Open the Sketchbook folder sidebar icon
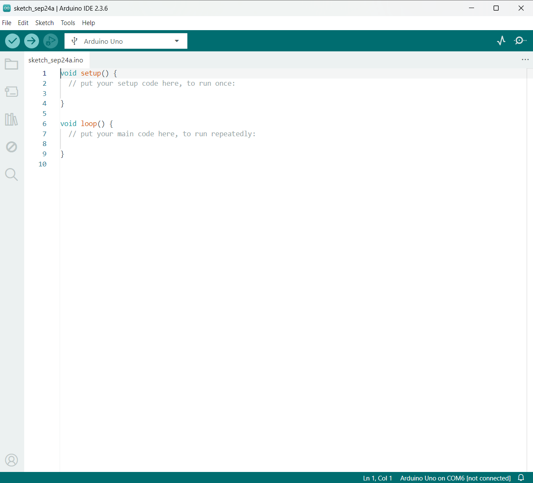Viewport: 533px width, 483px height. (11, 64)
